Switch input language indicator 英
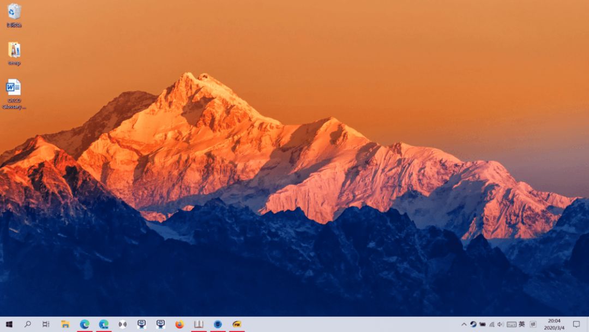Viewport: 589px width, 332px height. pos(522,324)
